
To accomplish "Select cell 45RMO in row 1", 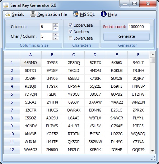I will tap(31, 63).
